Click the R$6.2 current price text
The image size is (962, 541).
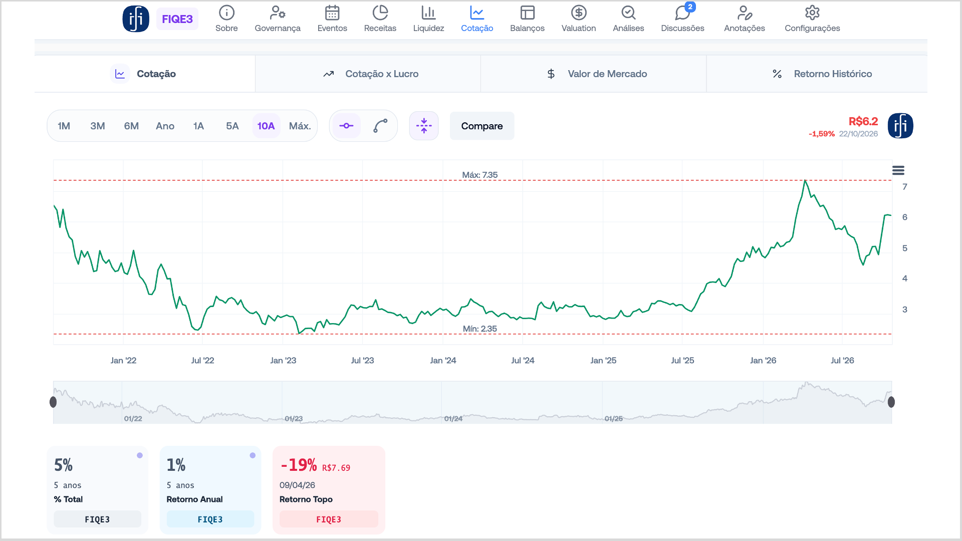(x=863, y=121)
